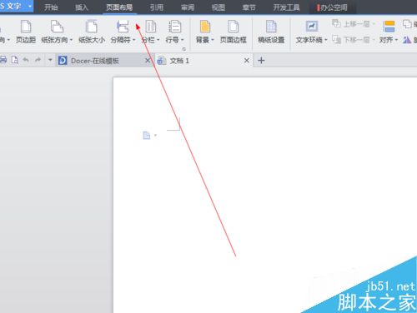This screenshot has width=417, height=313.
Task: Expand the paste options arrow in document
Action: [x=155, y=136]
